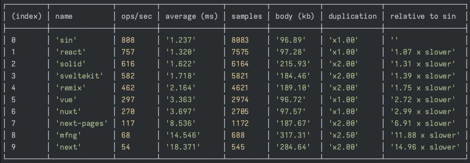Select the name cell 'sveltekit'
Screen dimensions: 470x163
pyautogui.click(x=79, y=76)
